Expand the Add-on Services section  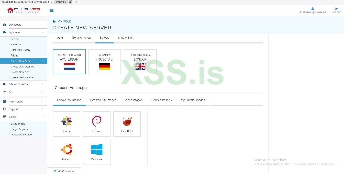(43, 84)
